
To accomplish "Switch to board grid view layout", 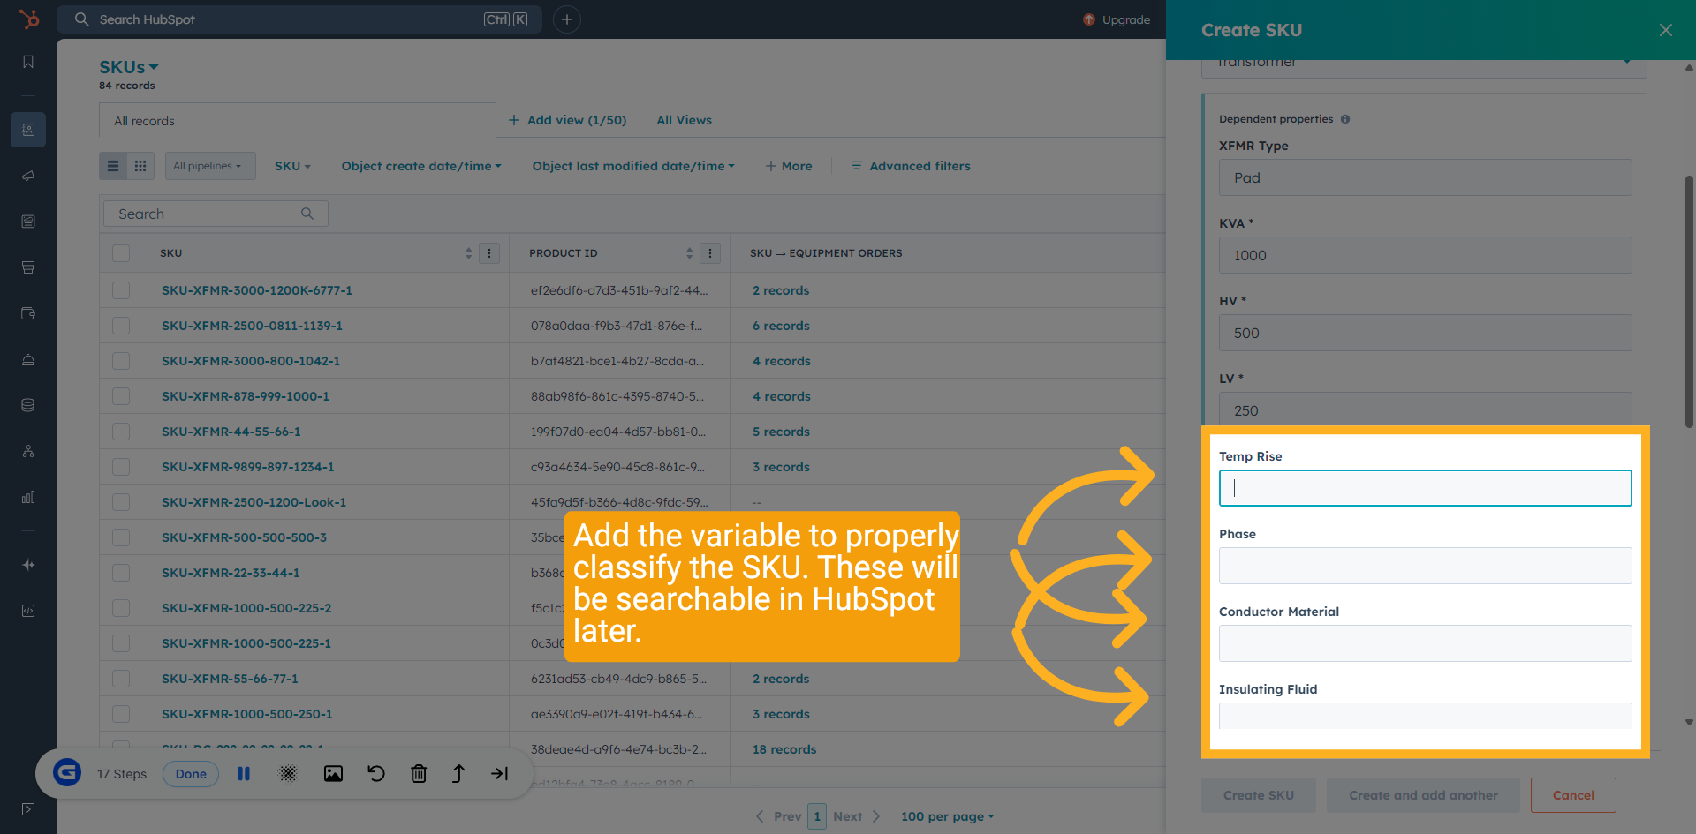I will [140, 166].
